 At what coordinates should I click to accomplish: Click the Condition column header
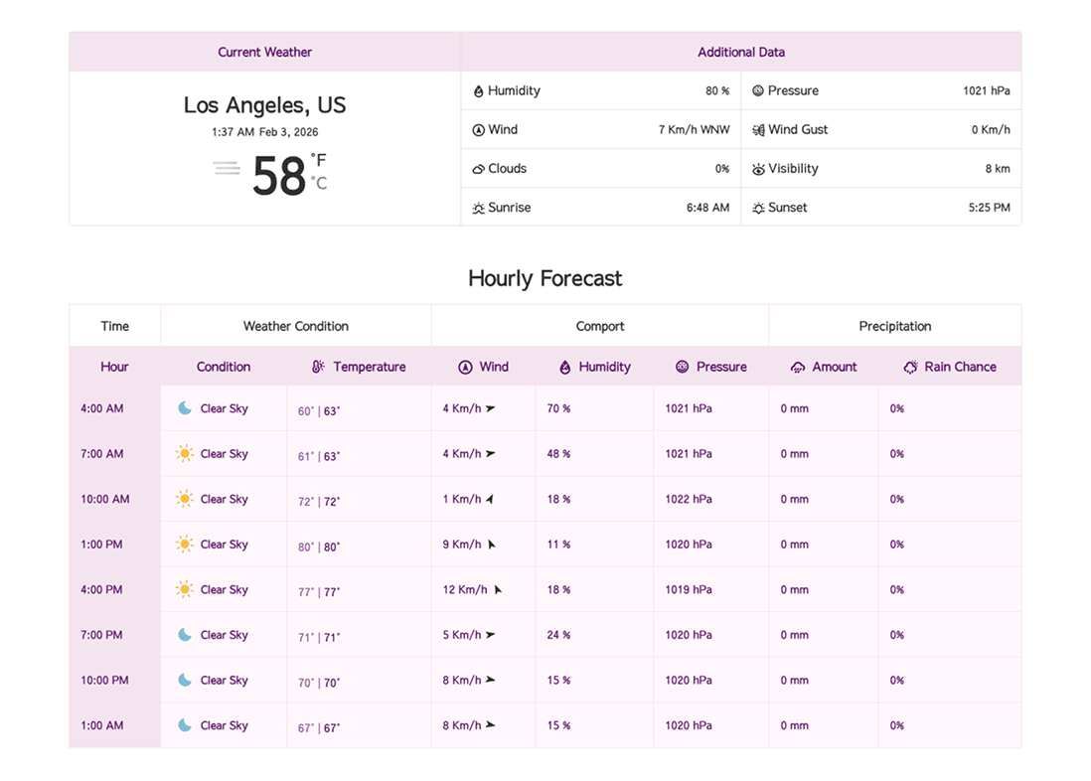[x=224, y=367]
